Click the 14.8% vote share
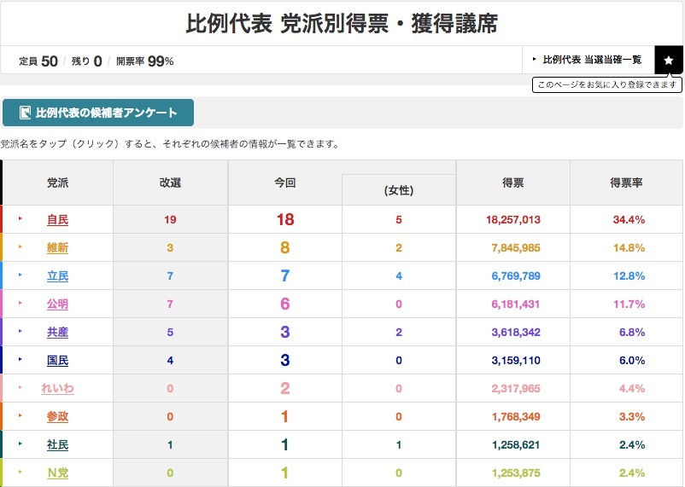This screenshot has height=487, width=685. [629, 248]
